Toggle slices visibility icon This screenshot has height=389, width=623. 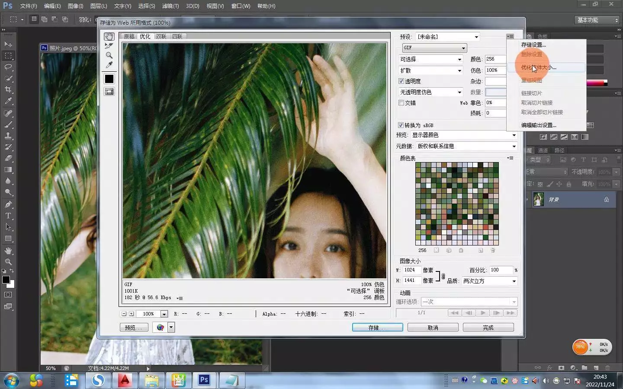(x=109, y=92)
